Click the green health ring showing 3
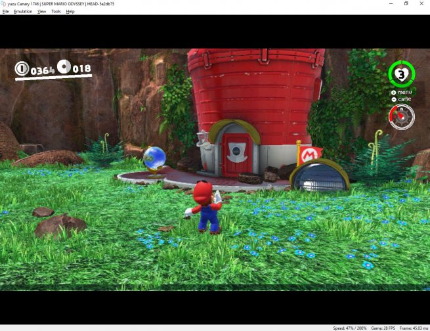 (402, 74)
